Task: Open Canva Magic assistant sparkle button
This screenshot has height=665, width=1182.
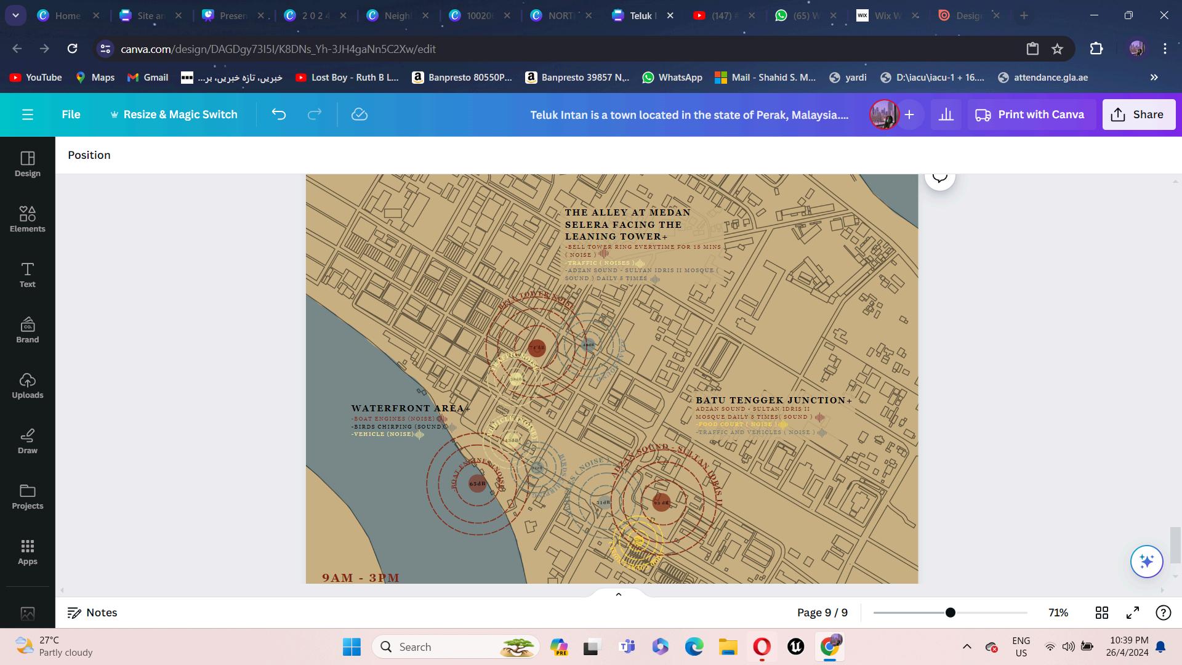Action: click(1146, 561)
